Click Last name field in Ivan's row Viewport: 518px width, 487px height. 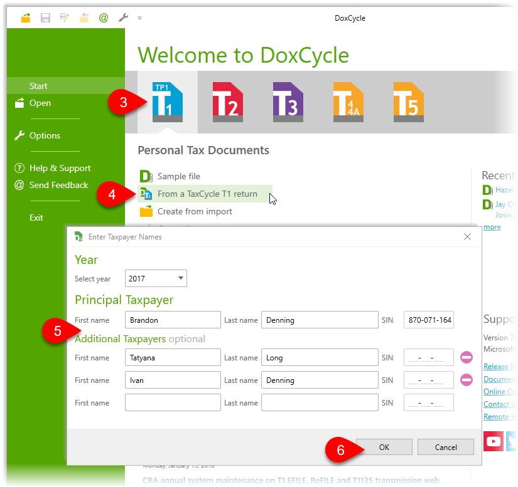[320, 380]
